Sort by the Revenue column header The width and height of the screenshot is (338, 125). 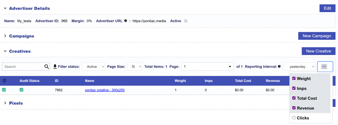coord(273,81)
